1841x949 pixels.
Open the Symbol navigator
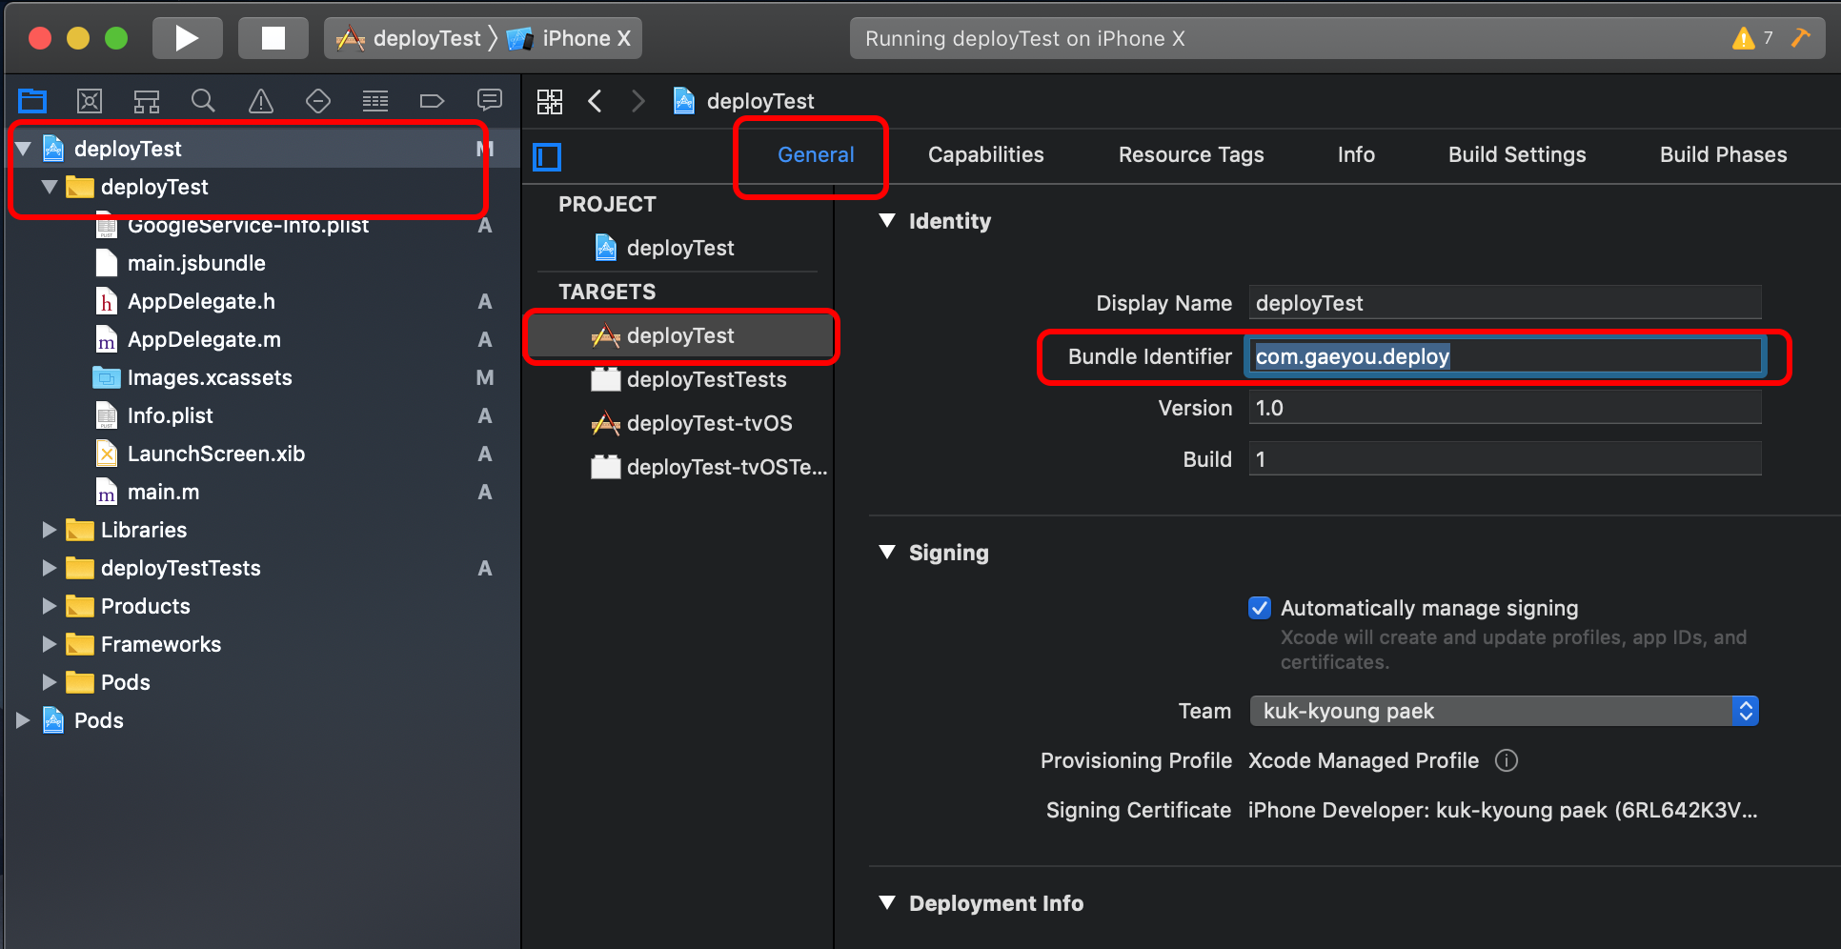pyautogui.click(x=147, y=100)
